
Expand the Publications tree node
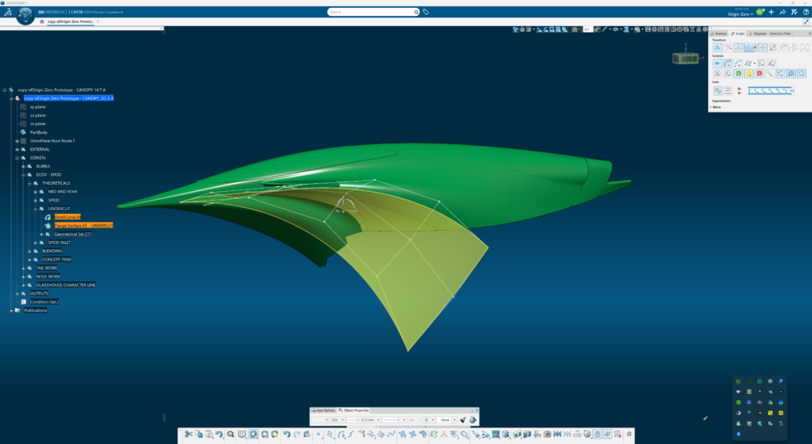click(x=11, y=311)
